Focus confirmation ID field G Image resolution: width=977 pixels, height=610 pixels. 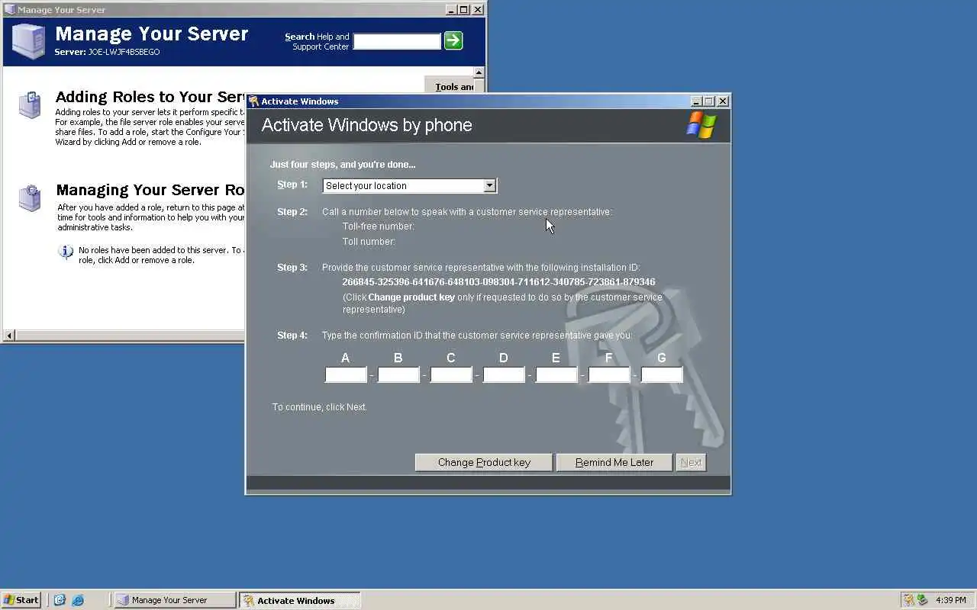pyautogui.click(x=662, y=374)
